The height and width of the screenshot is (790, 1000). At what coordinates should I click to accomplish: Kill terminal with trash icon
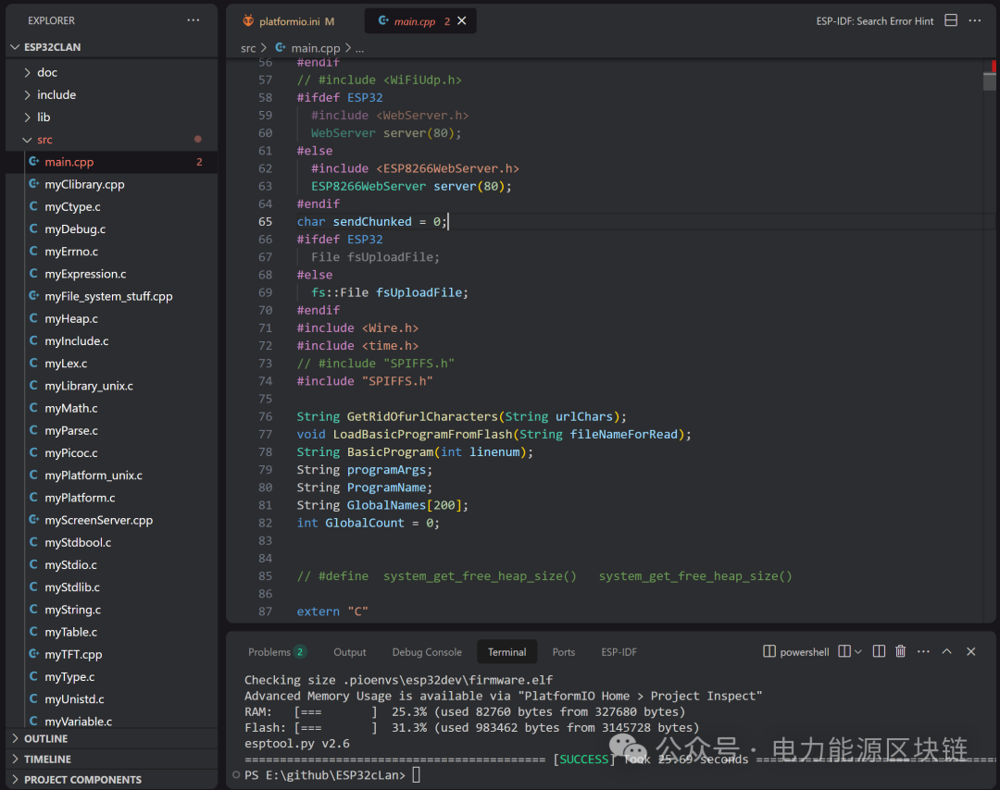[901, 651]
